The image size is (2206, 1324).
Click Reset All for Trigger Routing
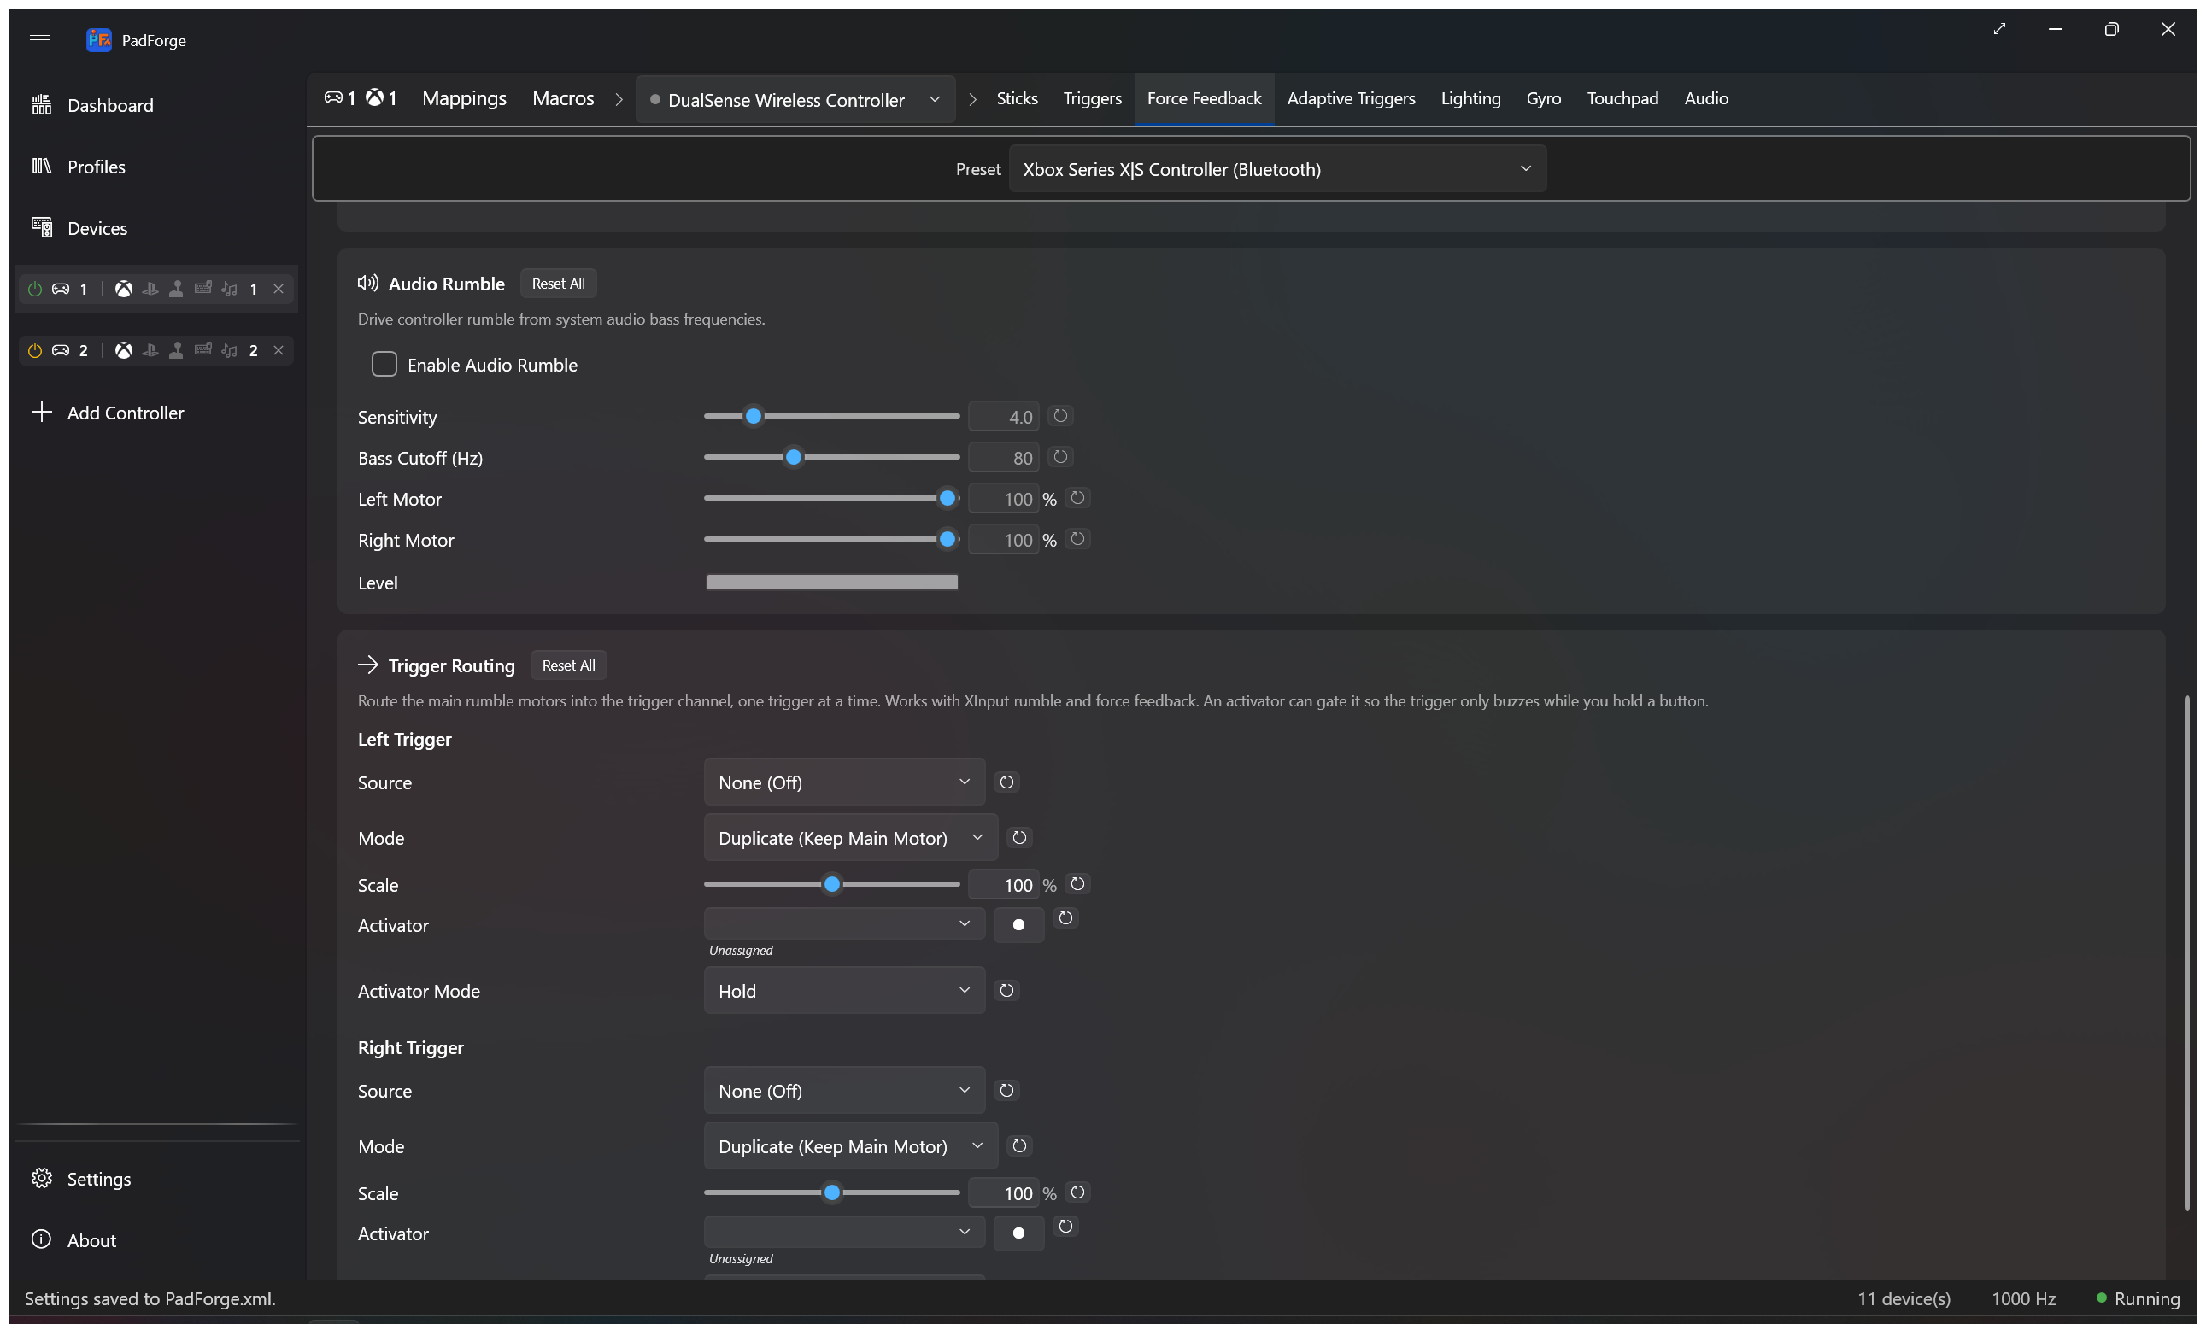coord(568,665)
